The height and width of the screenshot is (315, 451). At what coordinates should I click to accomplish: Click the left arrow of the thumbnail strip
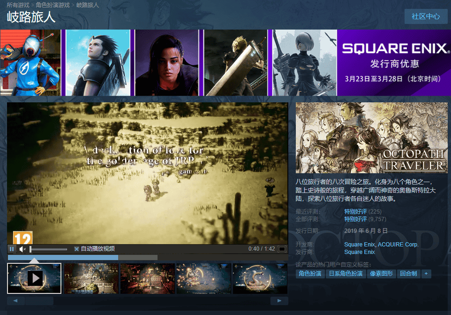pos(15,300)
